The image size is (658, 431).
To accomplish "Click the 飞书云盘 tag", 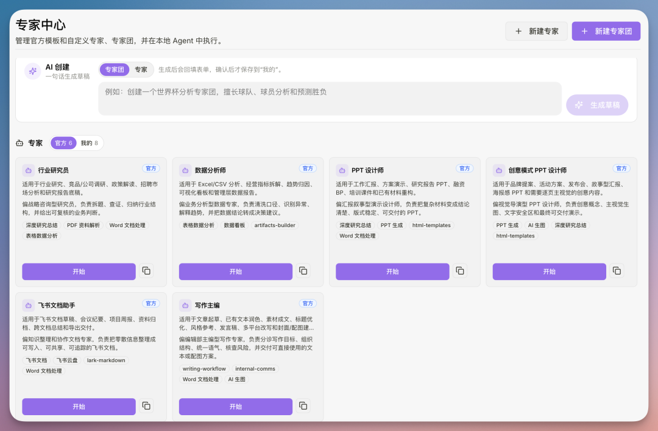I will coord(67,360).
